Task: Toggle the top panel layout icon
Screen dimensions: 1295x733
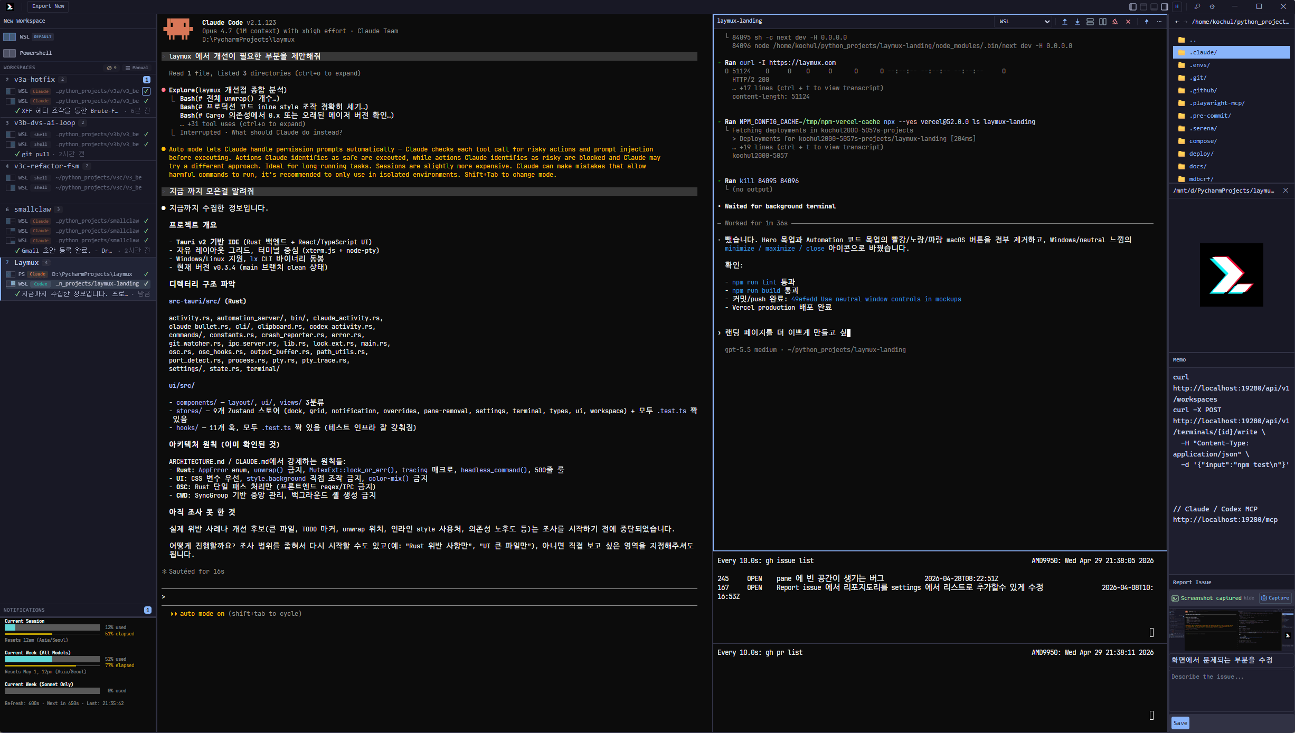Action: 1143,7
